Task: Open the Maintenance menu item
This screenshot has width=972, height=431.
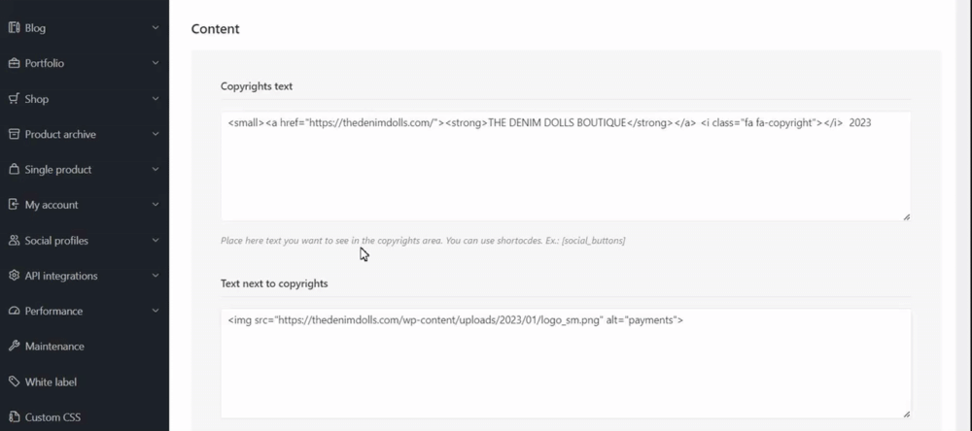Action: point(54,347)
